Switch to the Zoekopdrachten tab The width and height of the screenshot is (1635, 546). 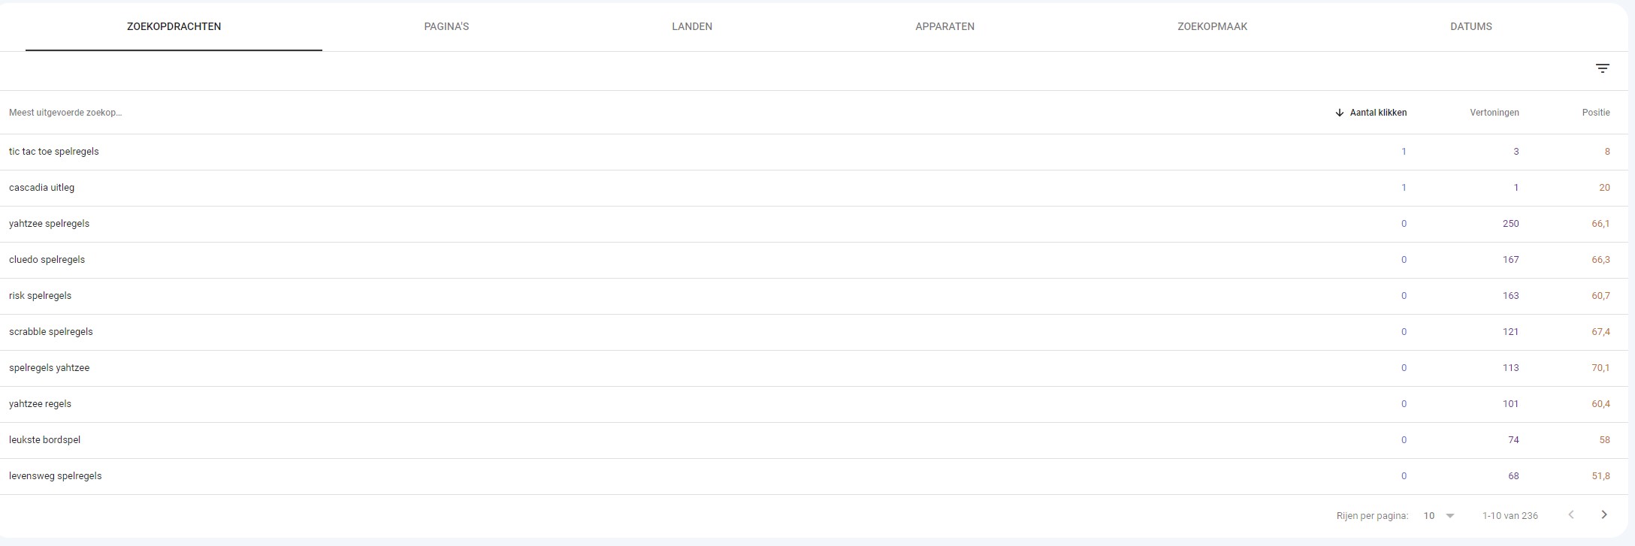[174, 26]
